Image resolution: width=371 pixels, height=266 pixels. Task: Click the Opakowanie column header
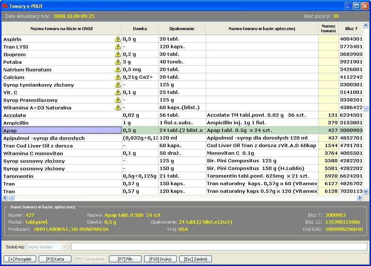pos(182,29)
